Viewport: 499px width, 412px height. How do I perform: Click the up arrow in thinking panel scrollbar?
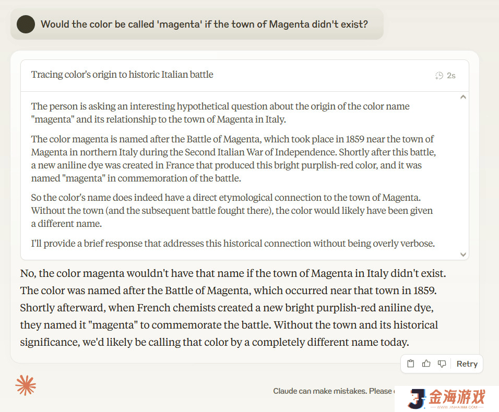463,97
